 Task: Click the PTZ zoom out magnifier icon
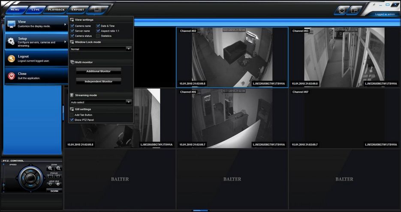tap(58, 168)
